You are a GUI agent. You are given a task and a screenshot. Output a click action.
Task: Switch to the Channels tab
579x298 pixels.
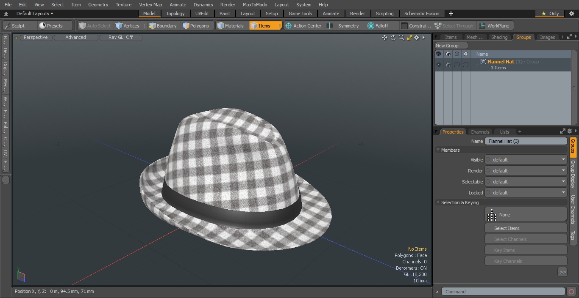tap(480, 132)
